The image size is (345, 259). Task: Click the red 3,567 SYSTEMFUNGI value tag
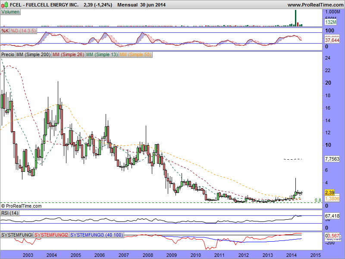(333, 235)
